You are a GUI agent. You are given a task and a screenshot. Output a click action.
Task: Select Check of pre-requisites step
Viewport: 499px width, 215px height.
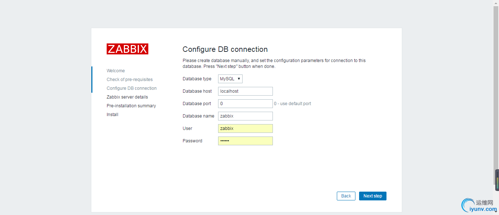pos(130,80)
